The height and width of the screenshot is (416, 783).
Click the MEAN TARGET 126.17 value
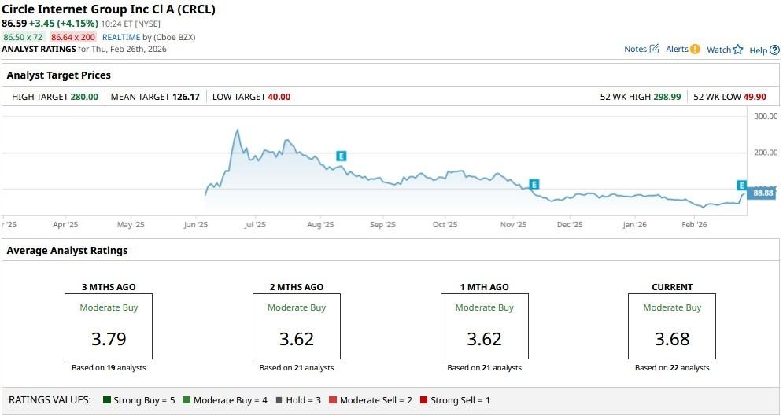(186, 97)
